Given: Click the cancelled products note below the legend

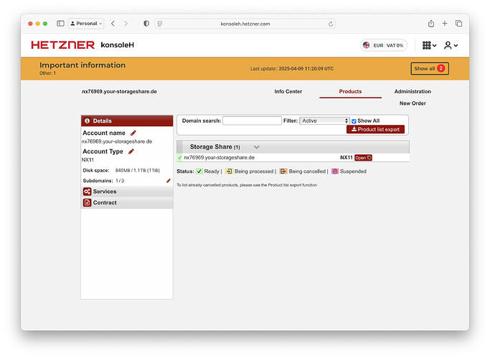Looking at the screenshot, I should [x=247, y=185].
